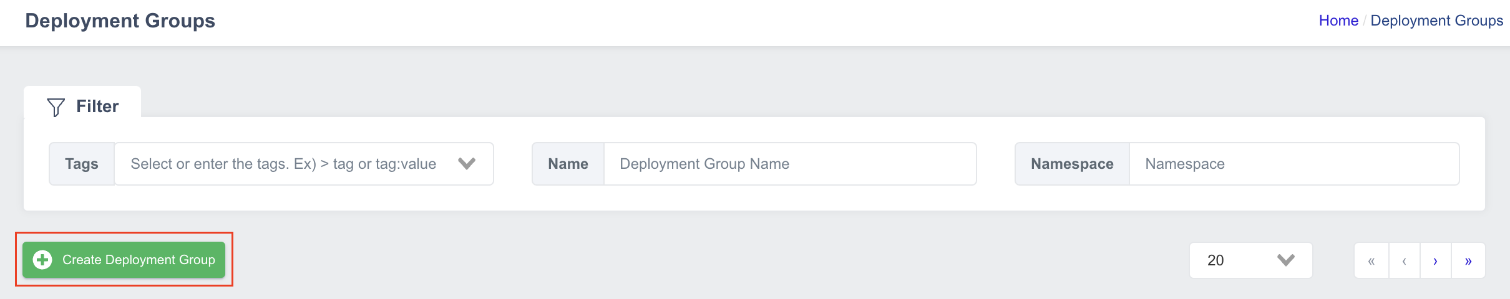Jump to last page with double-right arrow
The image size is (1510, 299).
click(1468, 260)
